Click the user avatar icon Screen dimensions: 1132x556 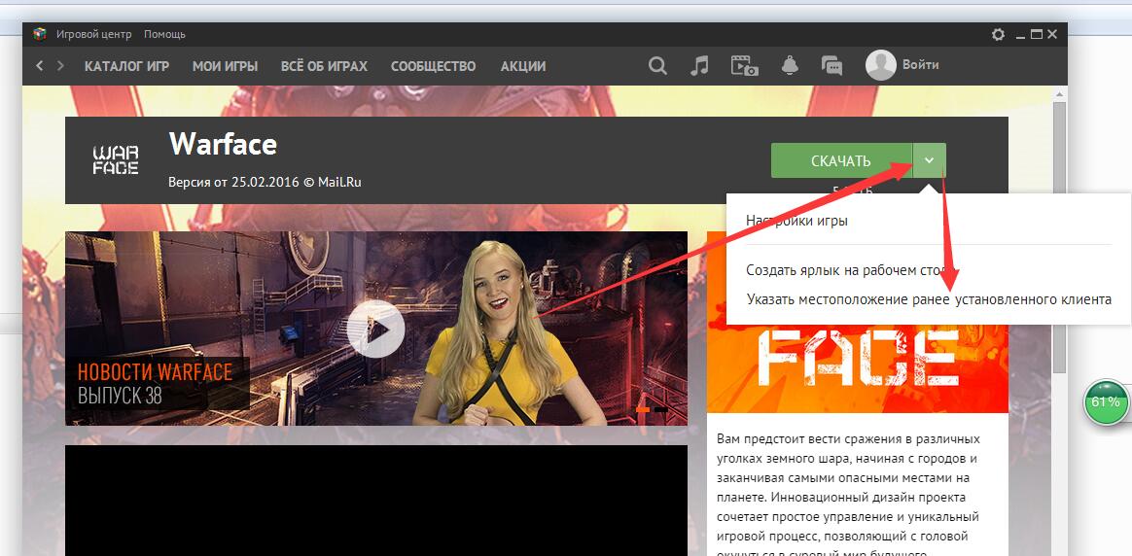tap(881, 65)
